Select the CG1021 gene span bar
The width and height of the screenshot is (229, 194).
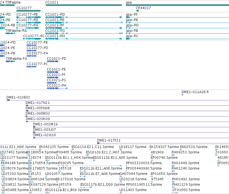tap(83, 5)
